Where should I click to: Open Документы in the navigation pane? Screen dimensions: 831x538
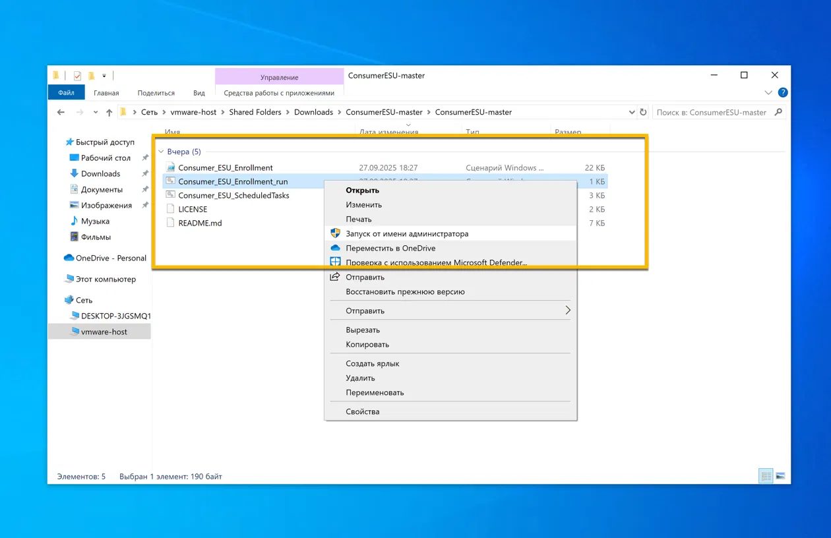[x=102, y=189]
